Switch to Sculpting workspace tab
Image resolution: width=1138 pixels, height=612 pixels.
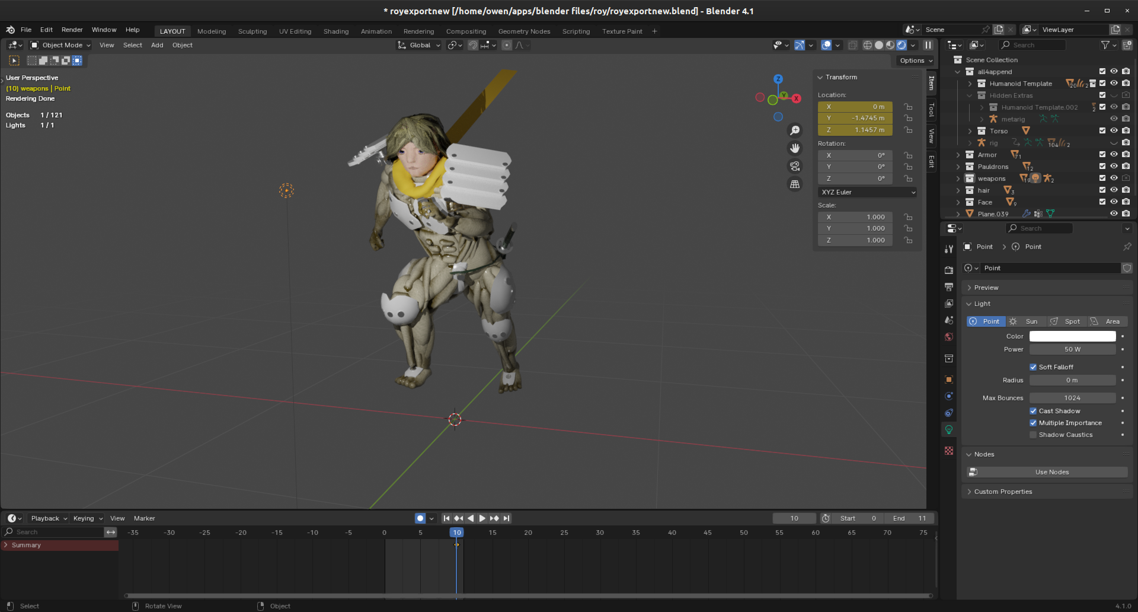(x=252, y=31)
